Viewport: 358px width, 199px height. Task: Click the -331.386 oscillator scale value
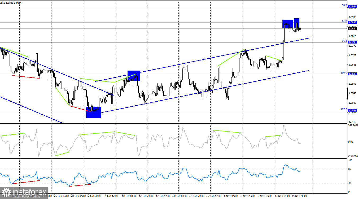click(x=353, y=156)
